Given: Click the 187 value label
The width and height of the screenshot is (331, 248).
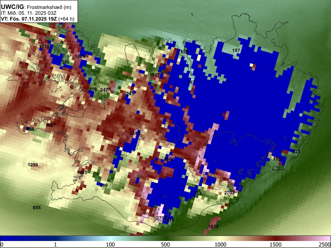Looking at the screenshot, I should [236, 51].
